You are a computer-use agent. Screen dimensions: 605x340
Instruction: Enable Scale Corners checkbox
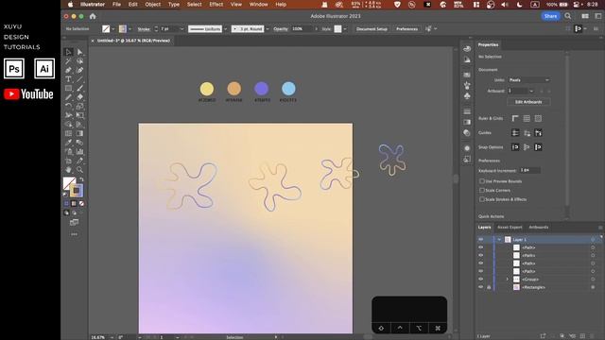click(x=481, y=190)
